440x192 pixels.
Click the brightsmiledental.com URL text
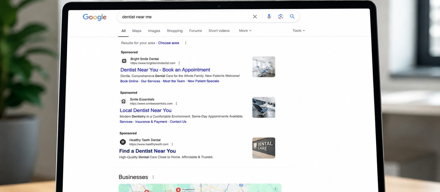tap(153, 63)
